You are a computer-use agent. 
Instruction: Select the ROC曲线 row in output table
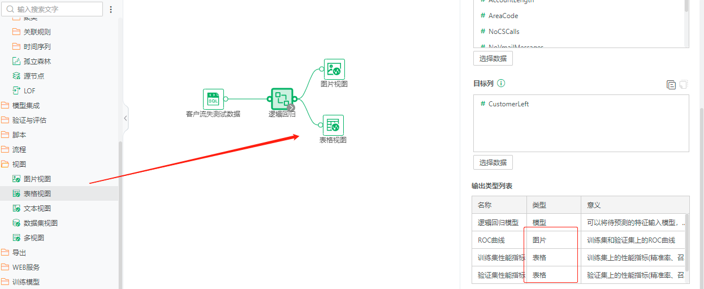point(492,240)
